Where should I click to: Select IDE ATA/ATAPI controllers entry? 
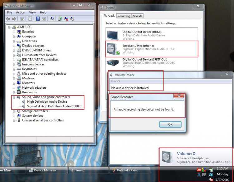click(x=40, y=60)
